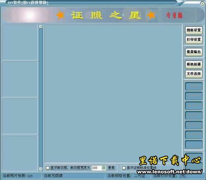Click the 当前无图像 status text
Screen dimensions: 206x180
(x=53, y=176)
